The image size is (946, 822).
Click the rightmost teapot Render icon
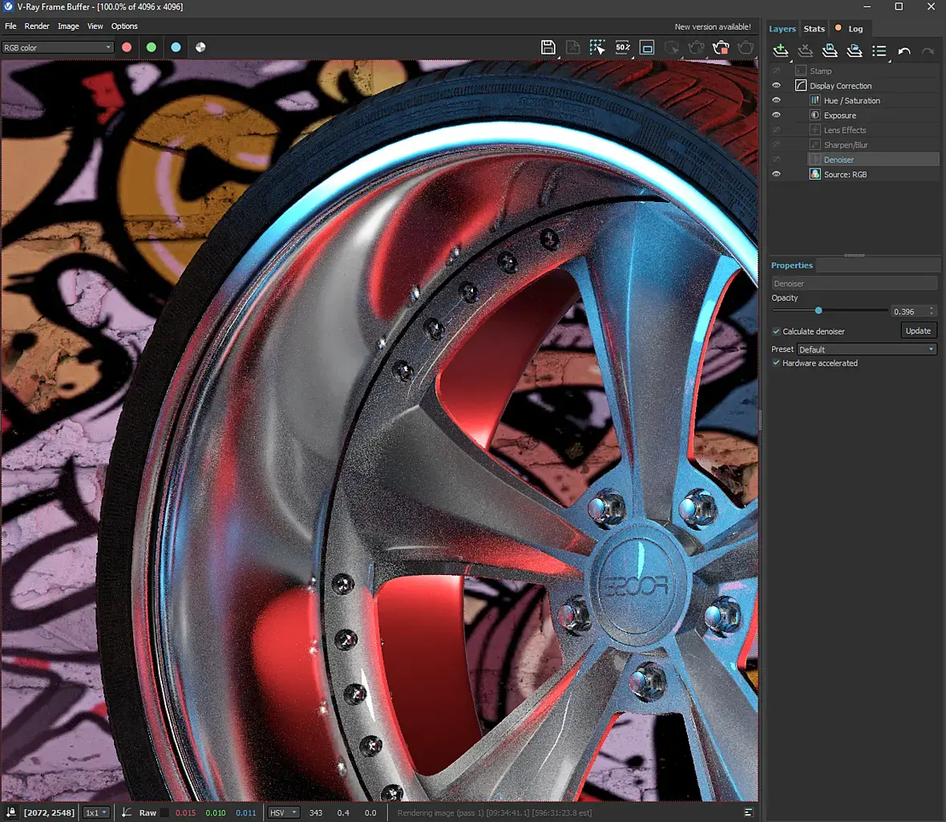pos(746,47)
